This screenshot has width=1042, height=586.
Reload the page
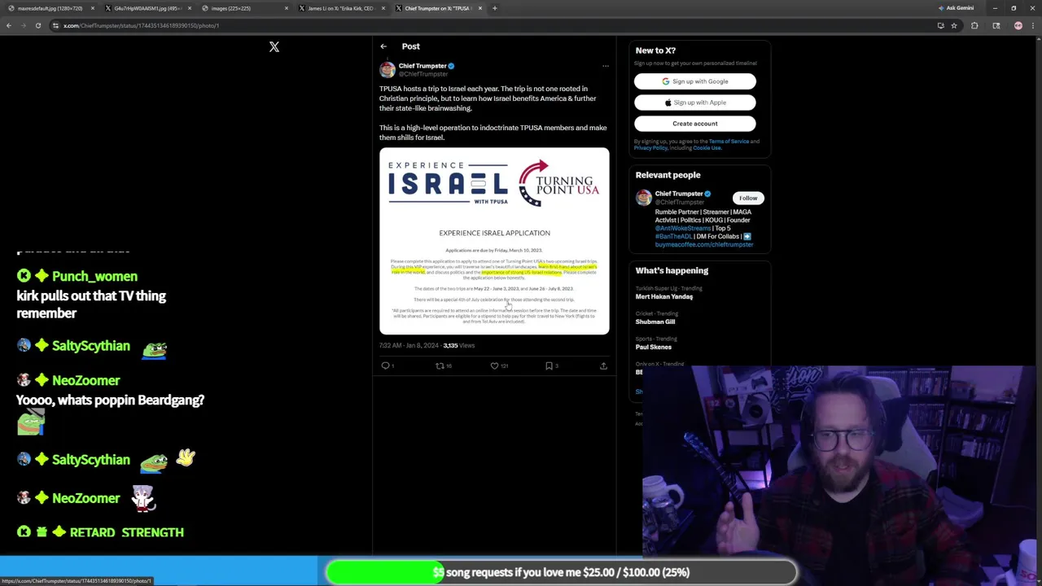pyautogui.click(x=37, y=25)
